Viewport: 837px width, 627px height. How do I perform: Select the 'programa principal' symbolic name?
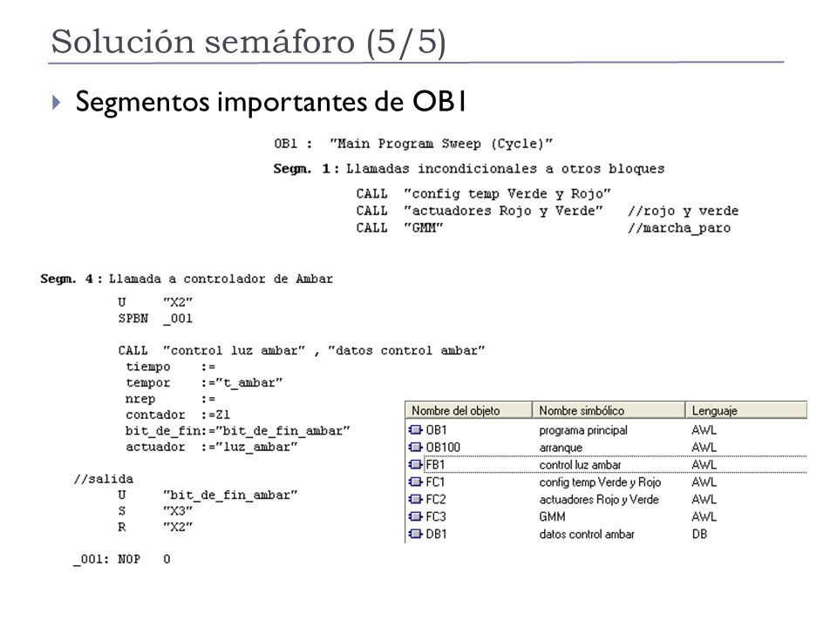[583, 430]
